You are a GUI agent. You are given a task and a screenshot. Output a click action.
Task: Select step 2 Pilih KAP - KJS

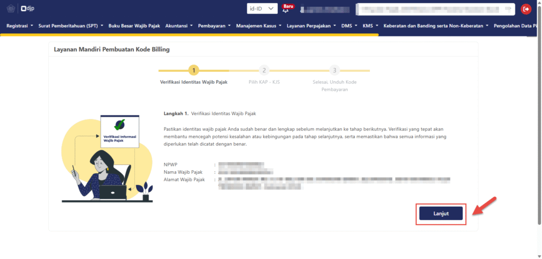coord(264,70)
